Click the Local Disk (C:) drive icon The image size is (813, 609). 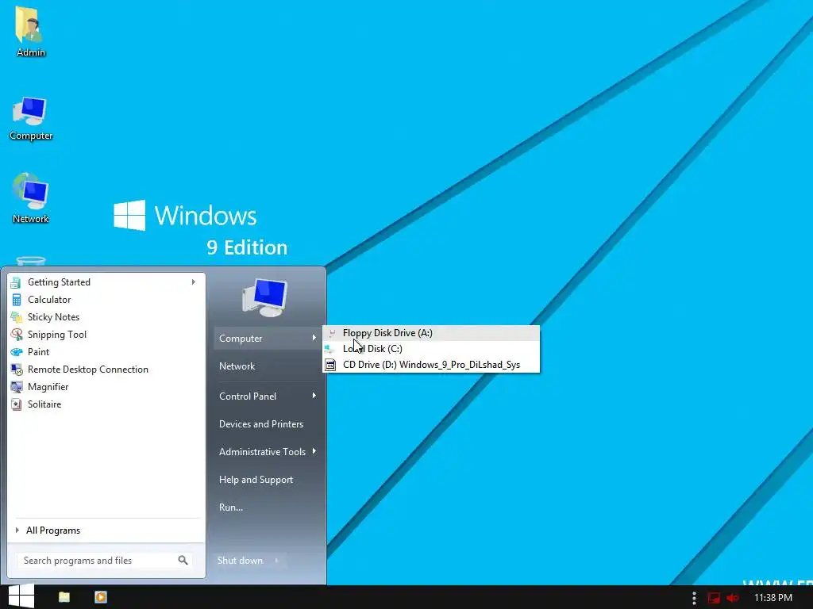coord(330,349)
